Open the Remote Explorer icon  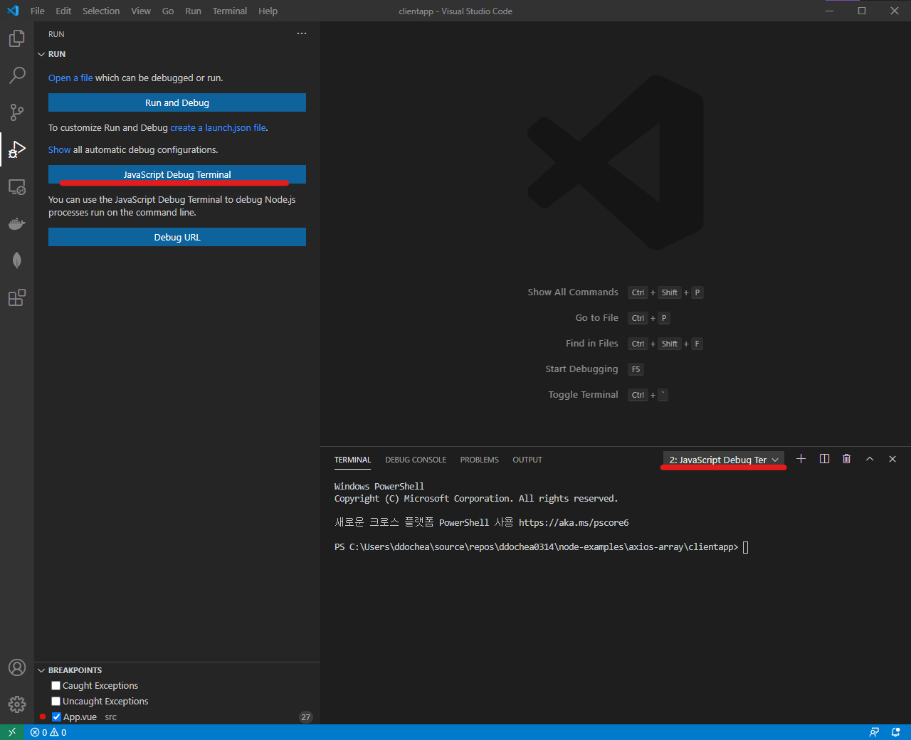click(17, 186)
